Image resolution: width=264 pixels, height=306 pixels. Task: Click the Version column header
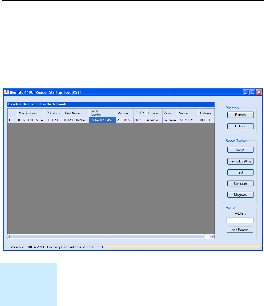[x=125, y=113]
